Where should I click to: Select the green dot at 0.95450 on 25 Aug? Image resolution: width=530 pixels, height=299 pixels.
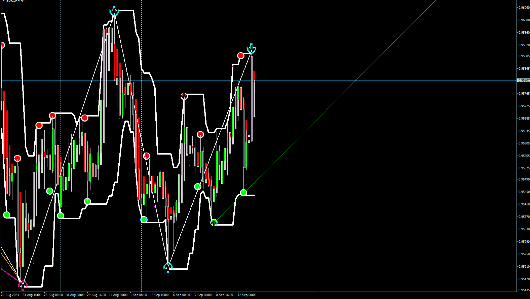point(50,191)
